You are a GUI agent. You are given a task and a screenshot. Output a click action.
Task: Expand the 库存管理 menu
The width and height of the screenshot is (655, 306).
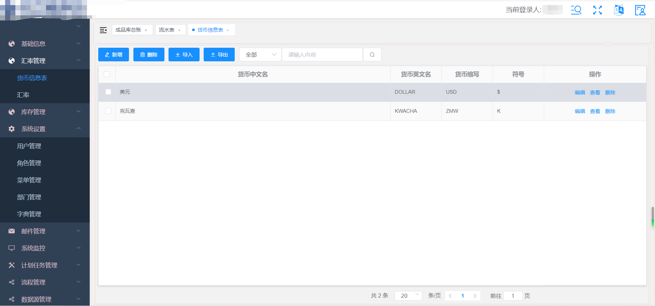45,112
